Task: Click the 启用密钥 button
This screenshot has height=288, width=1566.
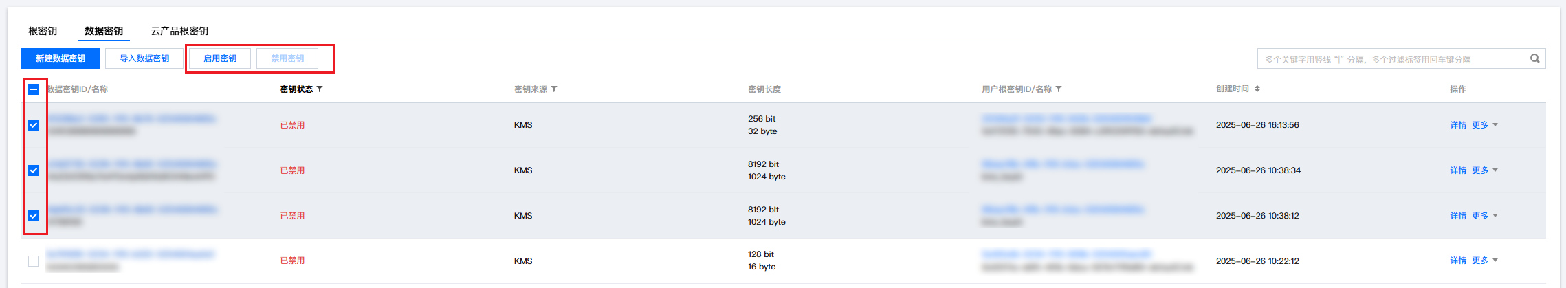Action: point(220,58)
